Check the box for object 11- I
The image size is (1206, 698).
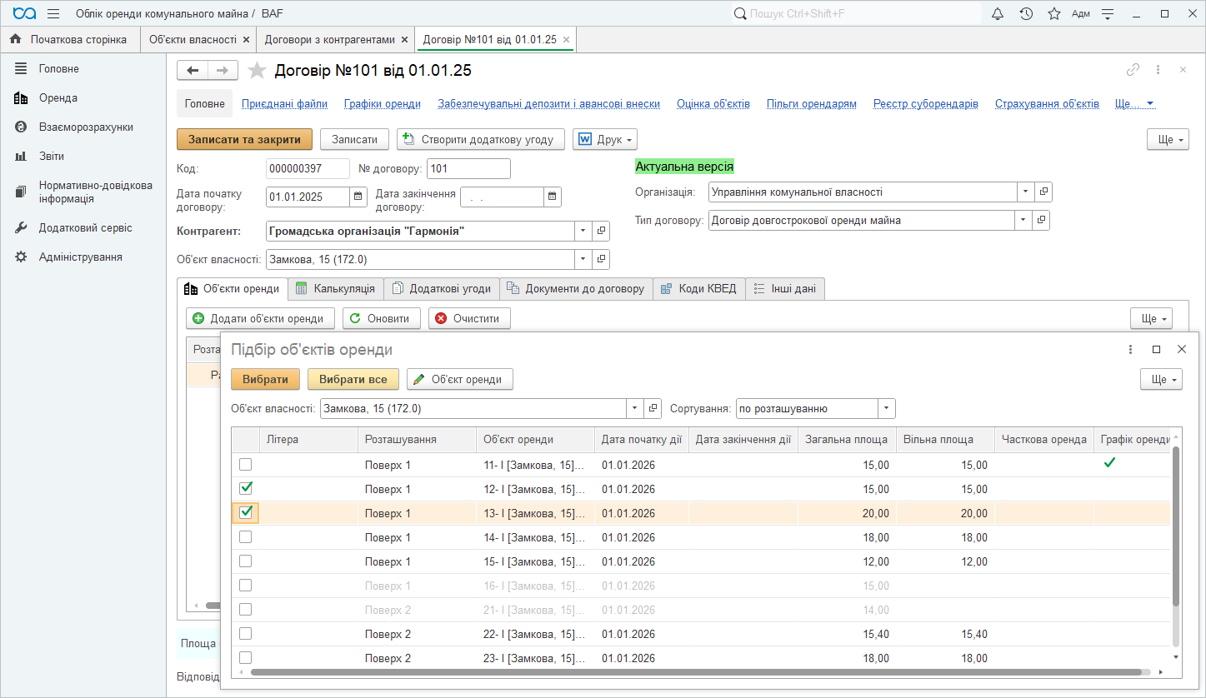[246, 465]
